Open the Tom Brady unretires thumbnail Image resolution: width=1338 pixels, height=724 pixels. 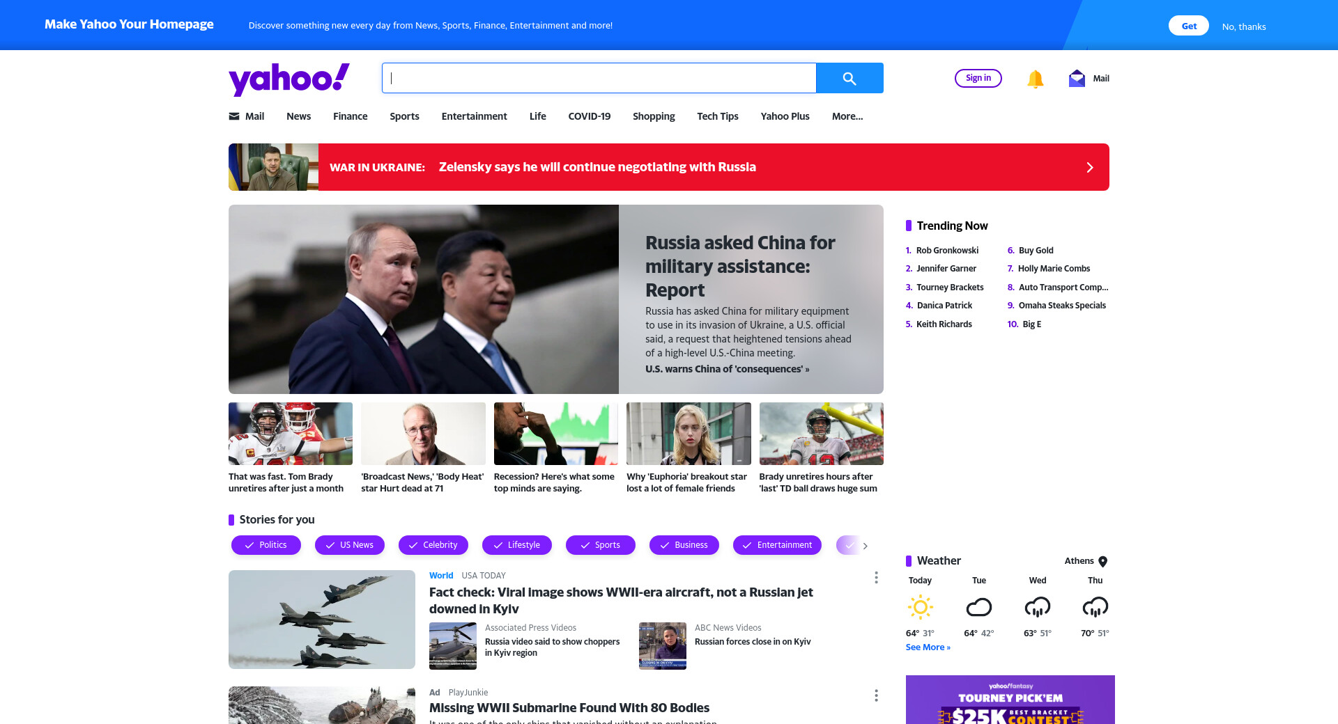pos(291,434)
